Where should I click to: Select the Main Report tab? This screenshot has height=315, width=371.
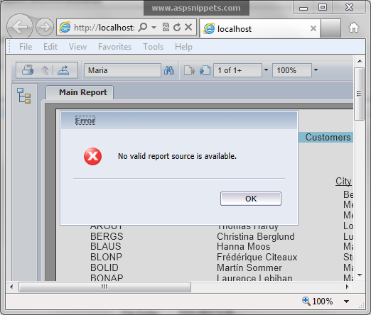[80, 92]
